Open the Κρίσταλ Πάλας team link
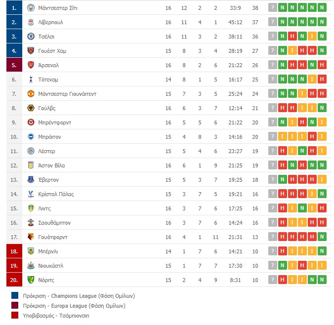The width and height of the screenshot is (334, 325). 56,194
